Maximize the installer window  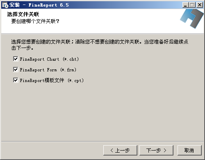tap(192, 5)
